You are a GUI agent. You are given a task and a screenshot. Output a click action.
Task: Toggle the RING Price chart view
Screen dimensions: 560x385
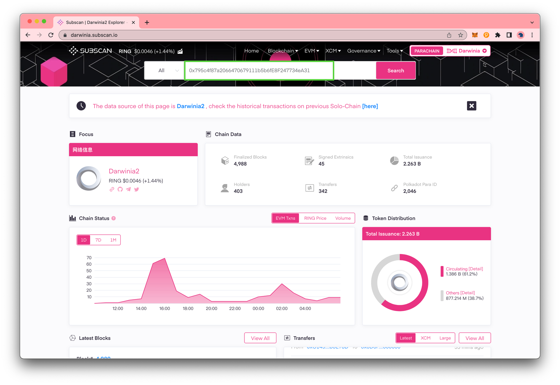point(315,218)
